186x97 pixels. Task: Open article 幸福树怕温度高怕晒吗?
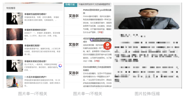tap(35, 14)
